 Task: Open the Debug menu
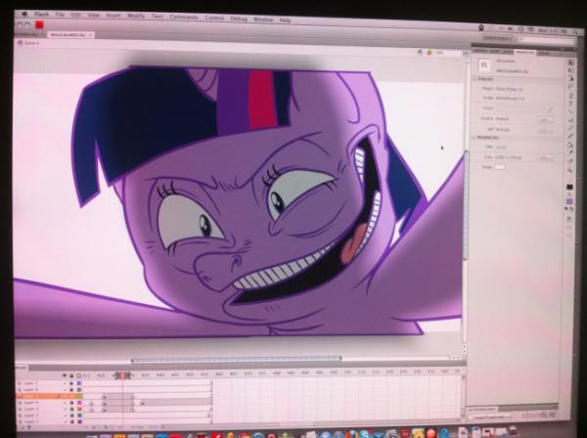(x=239, y=19)
